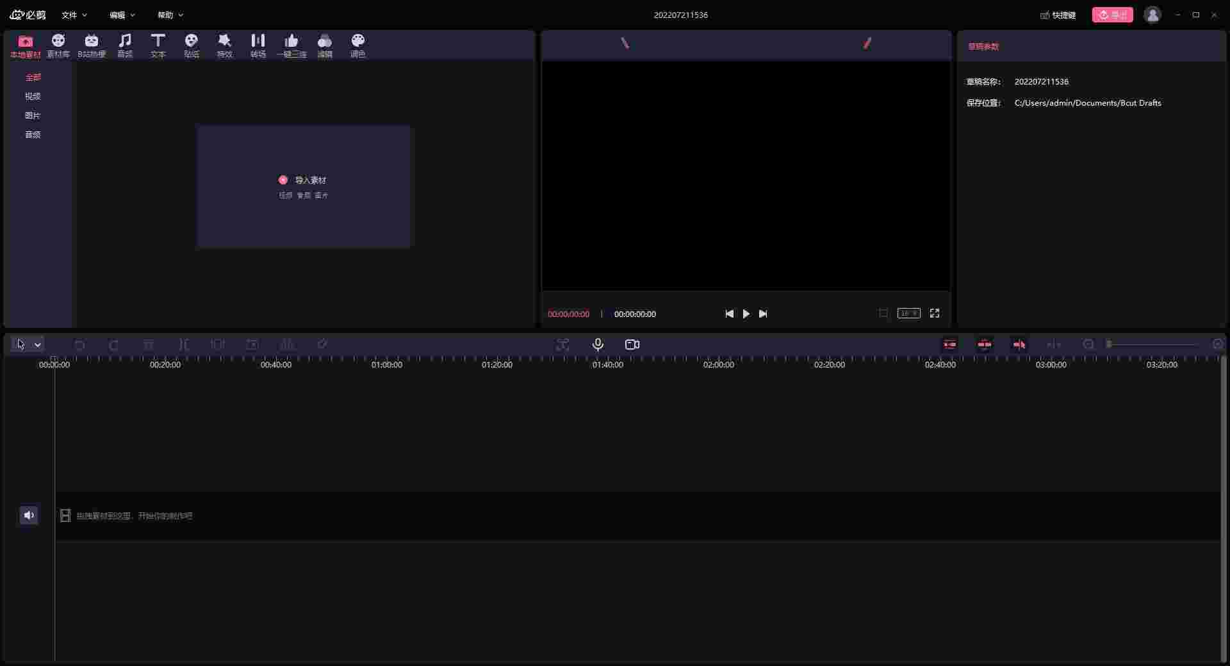
Task: Click the undo timeline icon
Action: [x=79, y=345]
